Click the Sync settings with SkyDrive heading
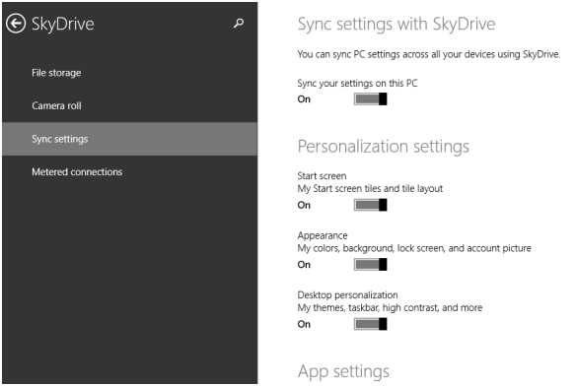This screenshot has width=576, height=386. click(396, 25)
